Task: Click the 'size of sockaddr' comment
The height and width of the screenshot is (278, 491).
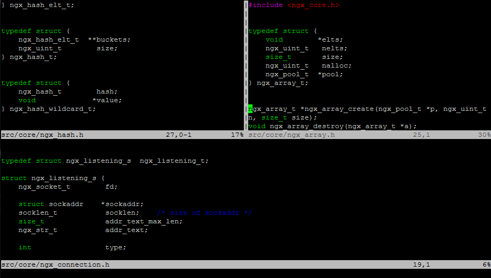Action: tap(204, 213)
